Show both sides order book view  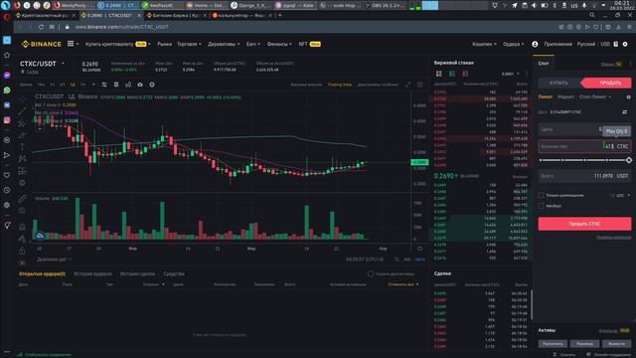pos(438,74)
